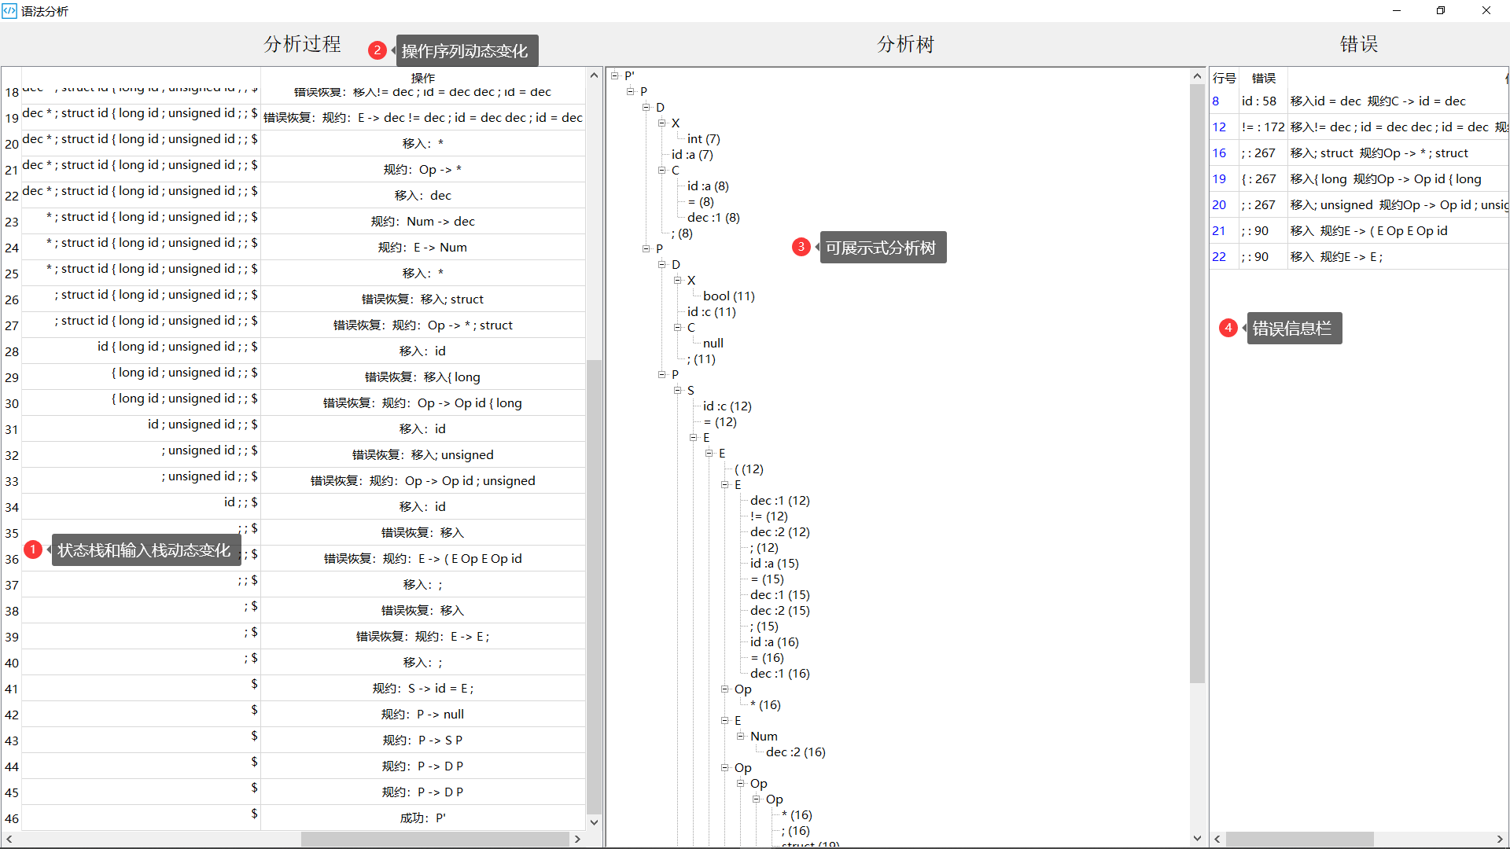This screenshot has width=1510, height=849.
Task: Select error row with line number 8
Action: click(1358, 101)
